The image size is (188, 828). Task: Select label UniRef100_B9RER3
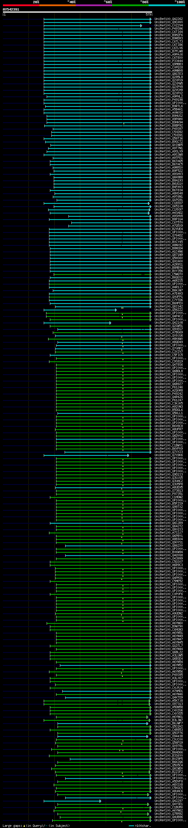(x=169, y=38)
